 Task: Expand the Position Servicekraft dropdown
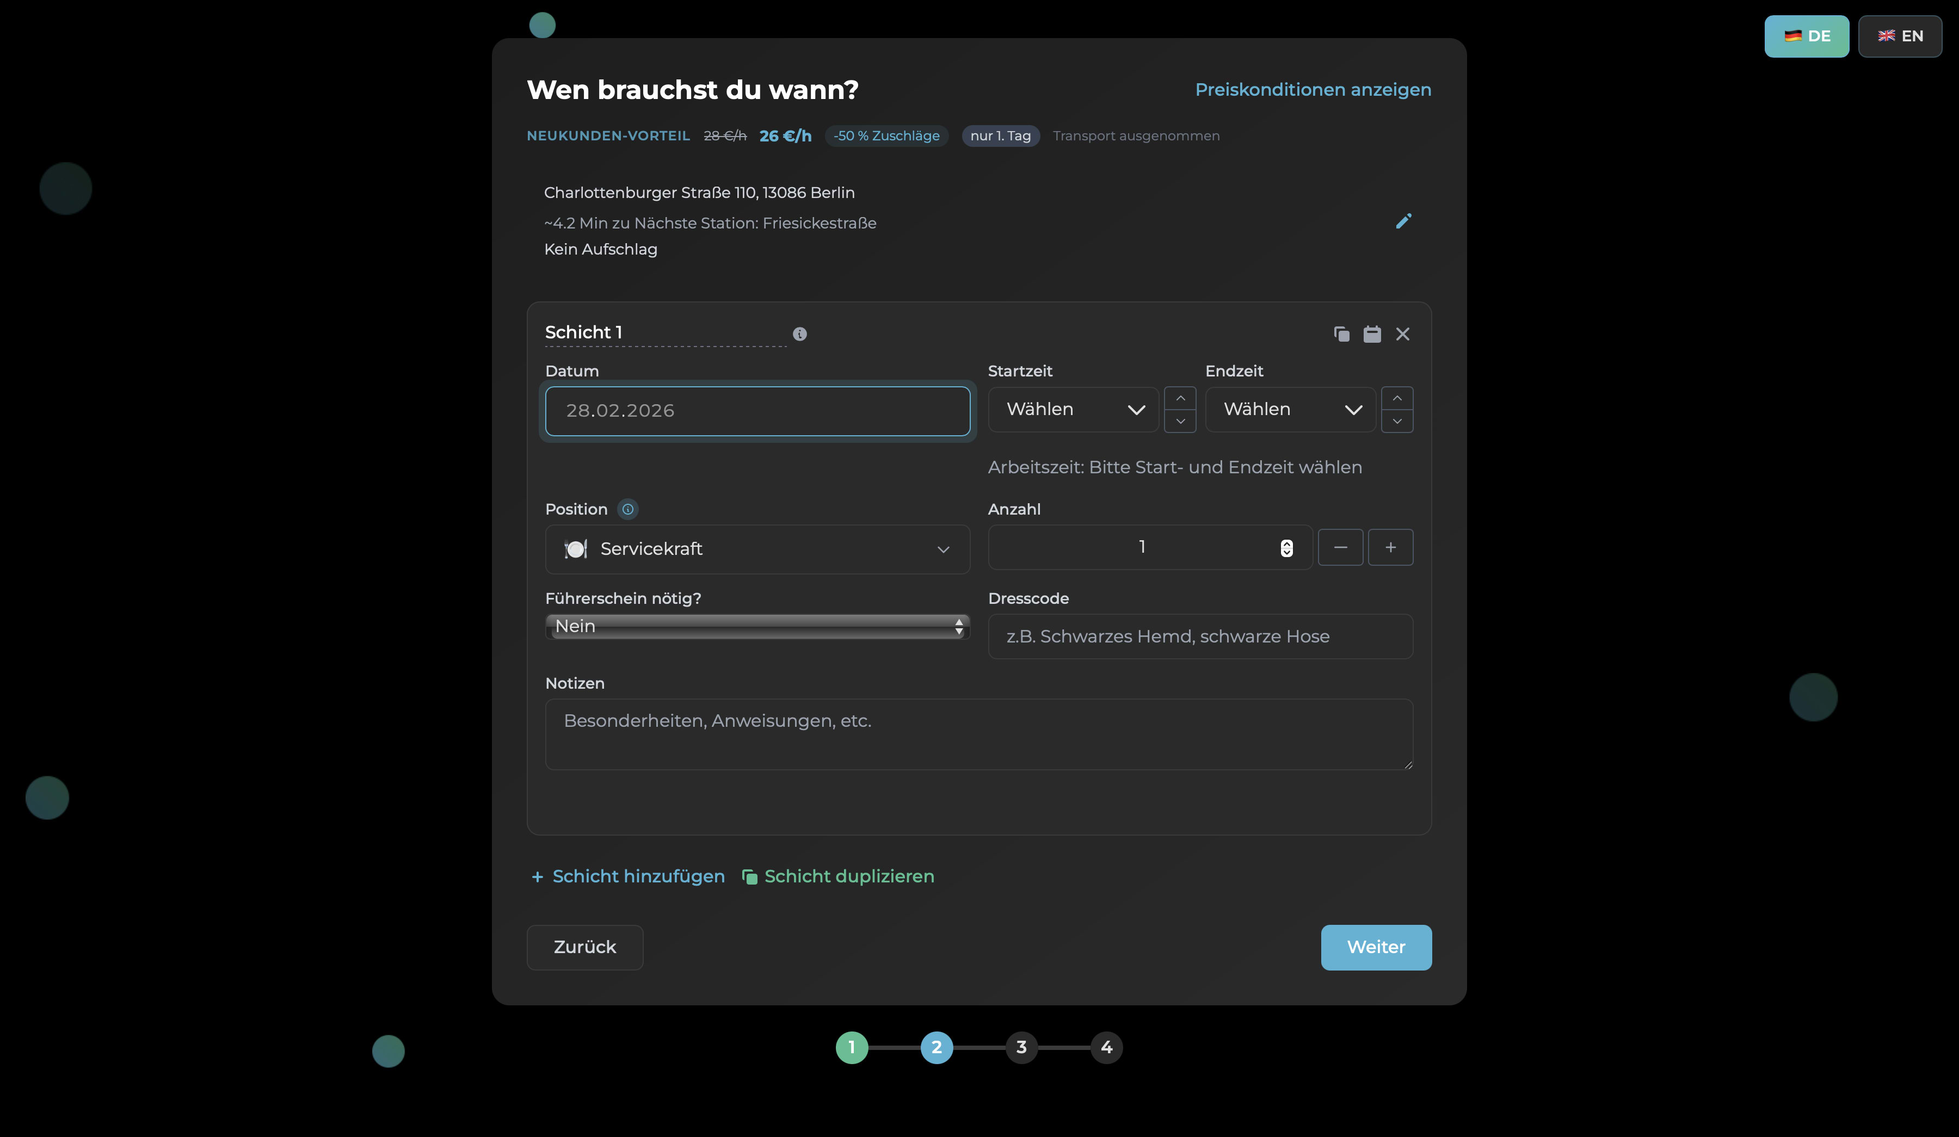click(757, 549)
